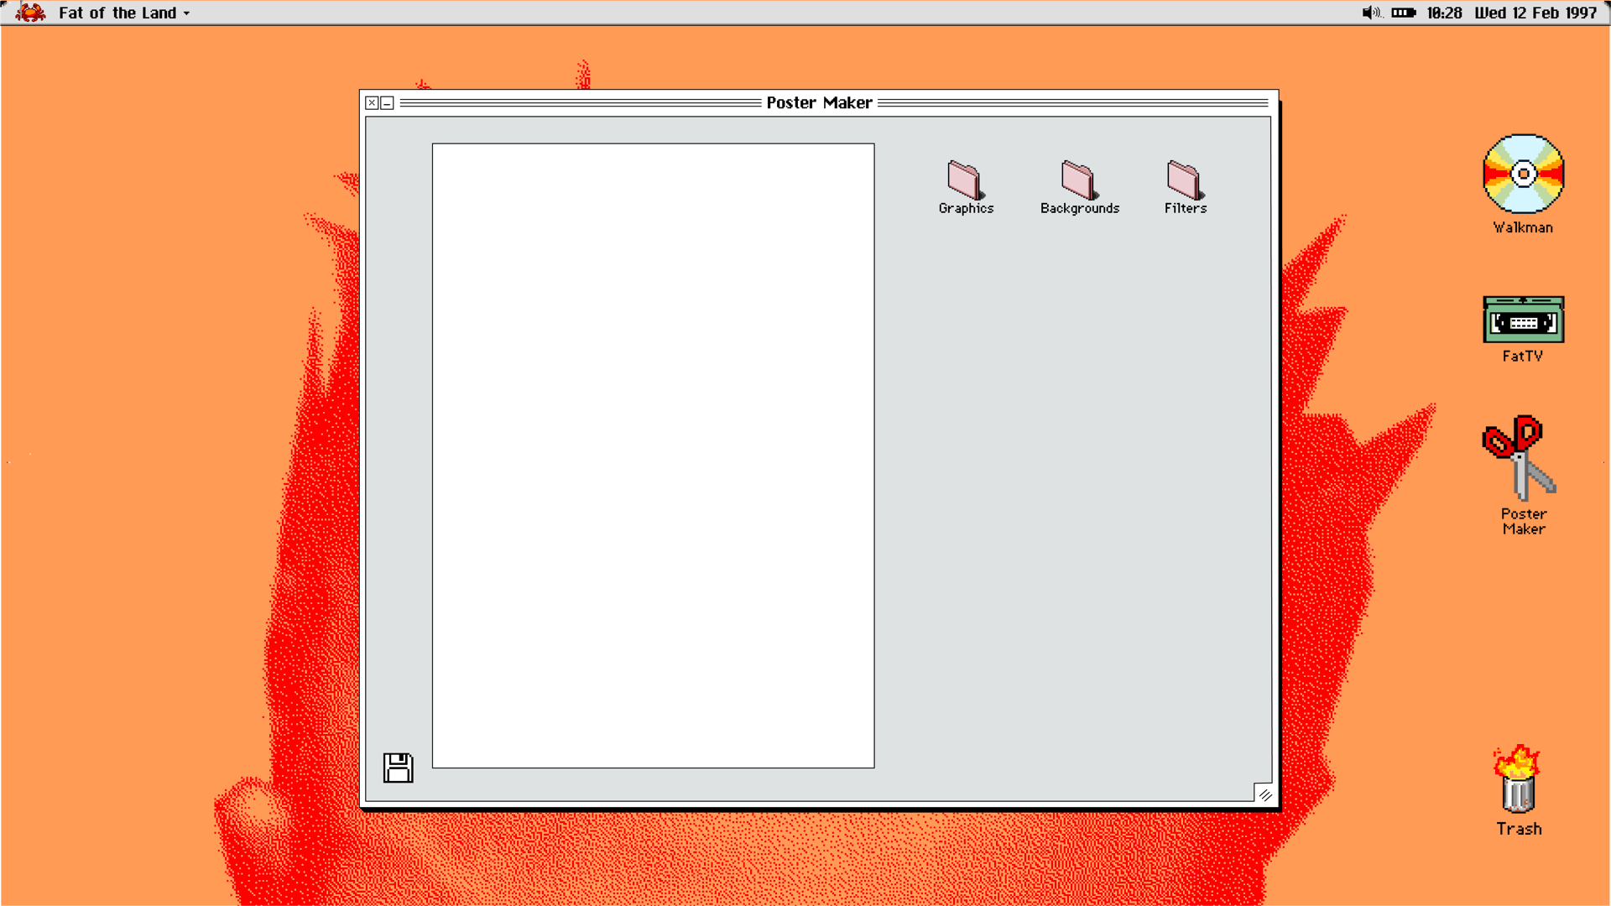Screen dimensions: 1611x906
Task: Open the Backgrounds folder
Action: point(1078,180)
